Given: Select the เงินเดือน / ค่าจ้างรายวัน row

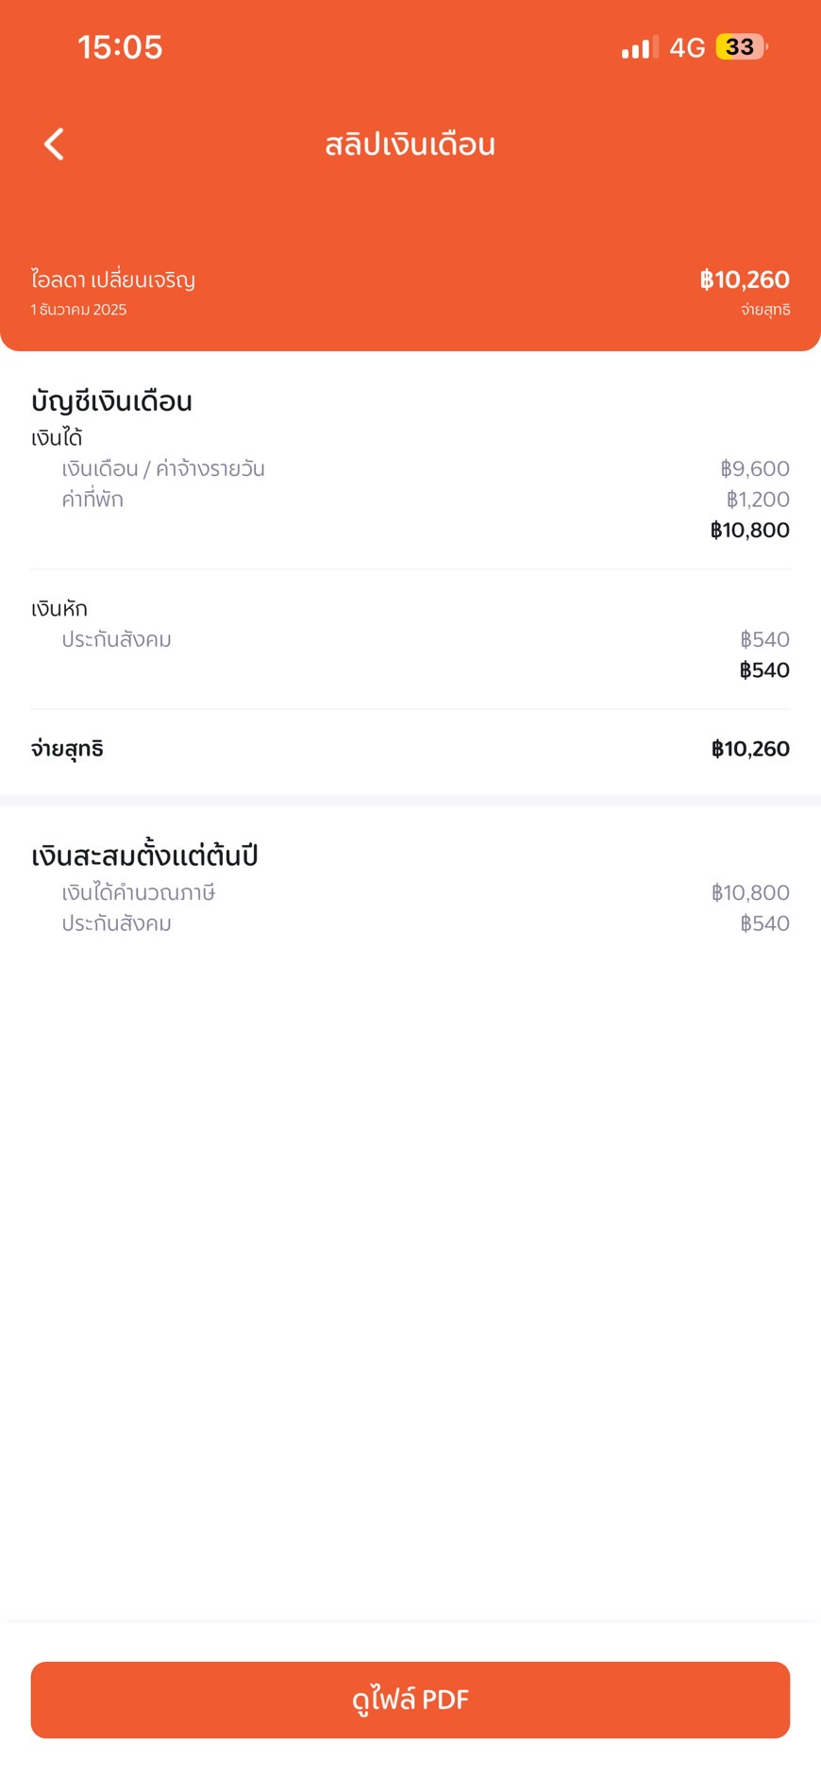Looking at the screenshot, I should coord(163,468).
